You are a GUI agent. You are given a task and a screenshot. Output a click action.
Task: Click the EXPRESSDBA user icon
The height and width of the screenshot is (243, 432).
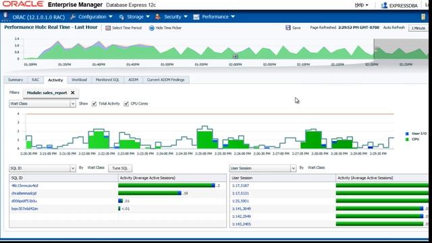point(384,5)
